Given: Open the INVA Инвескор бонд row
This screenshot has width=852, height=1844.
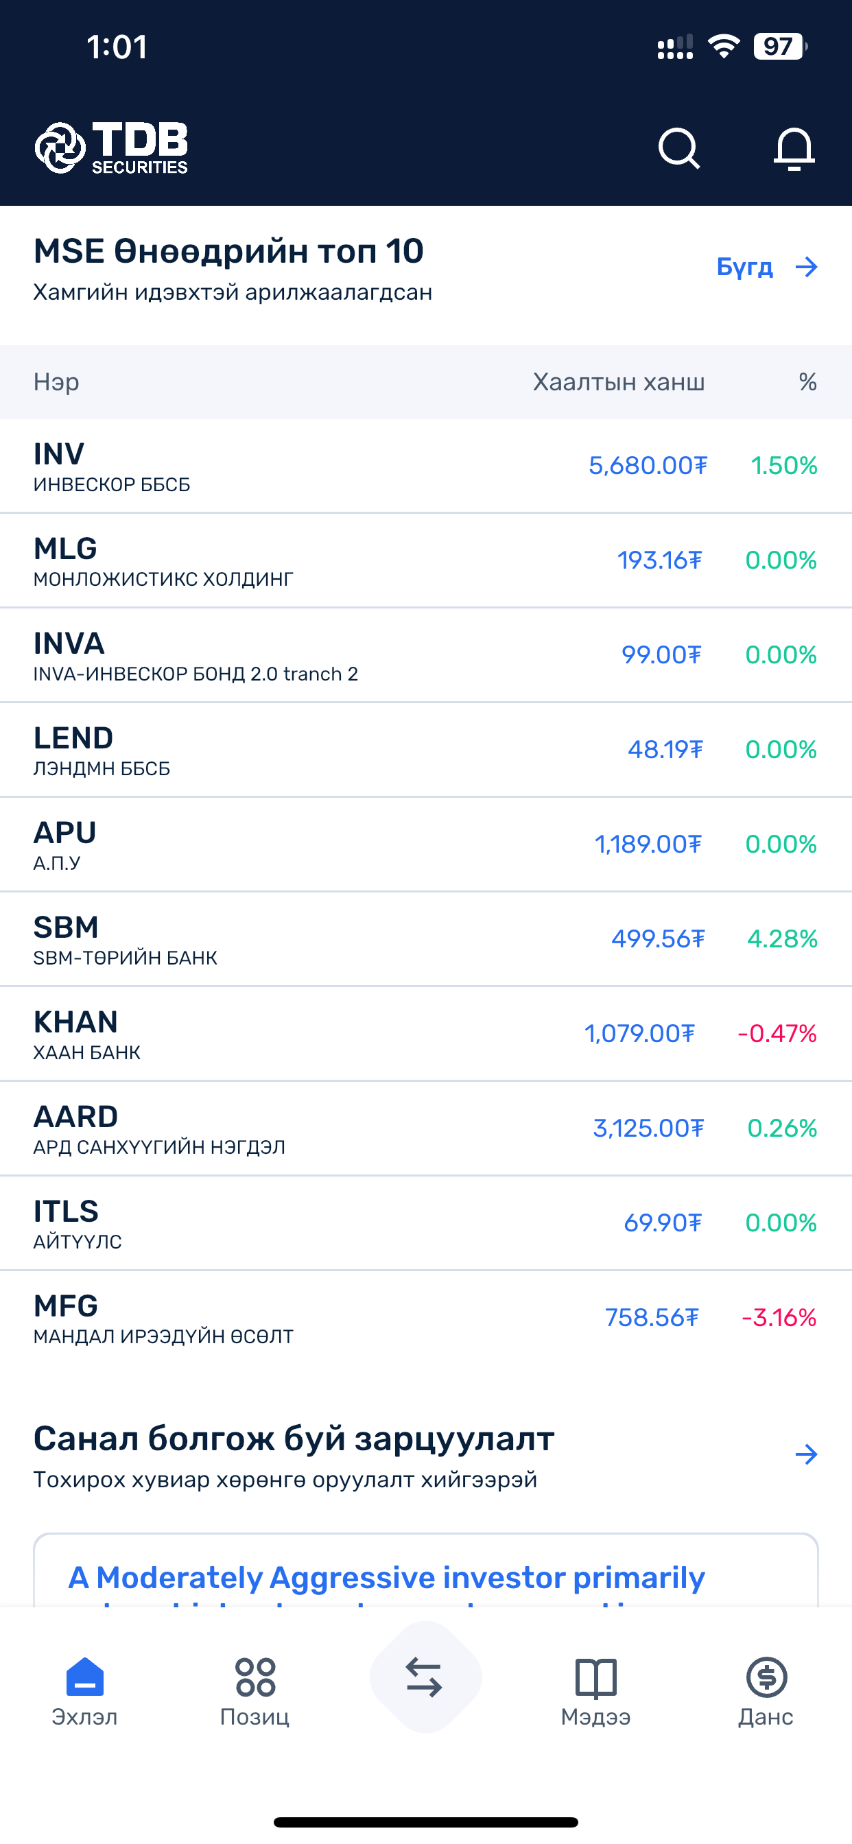Looking at the screenshot, I should [x=426, y=655].
